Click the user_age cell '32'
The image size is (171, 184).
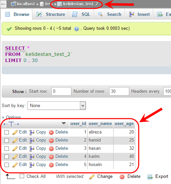132,148
